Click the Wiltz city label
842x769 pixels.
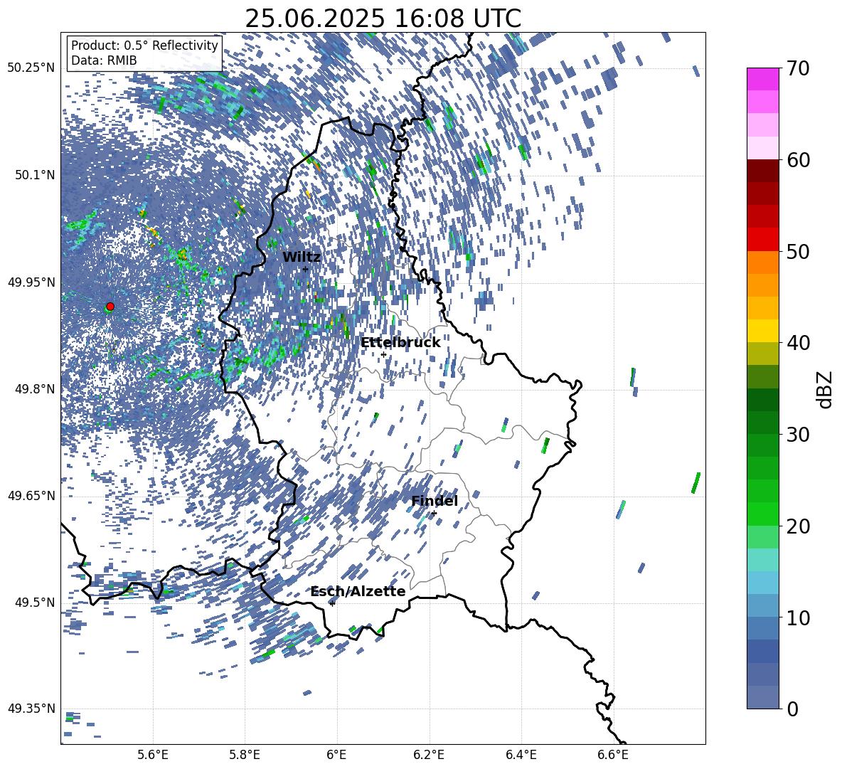302,258
